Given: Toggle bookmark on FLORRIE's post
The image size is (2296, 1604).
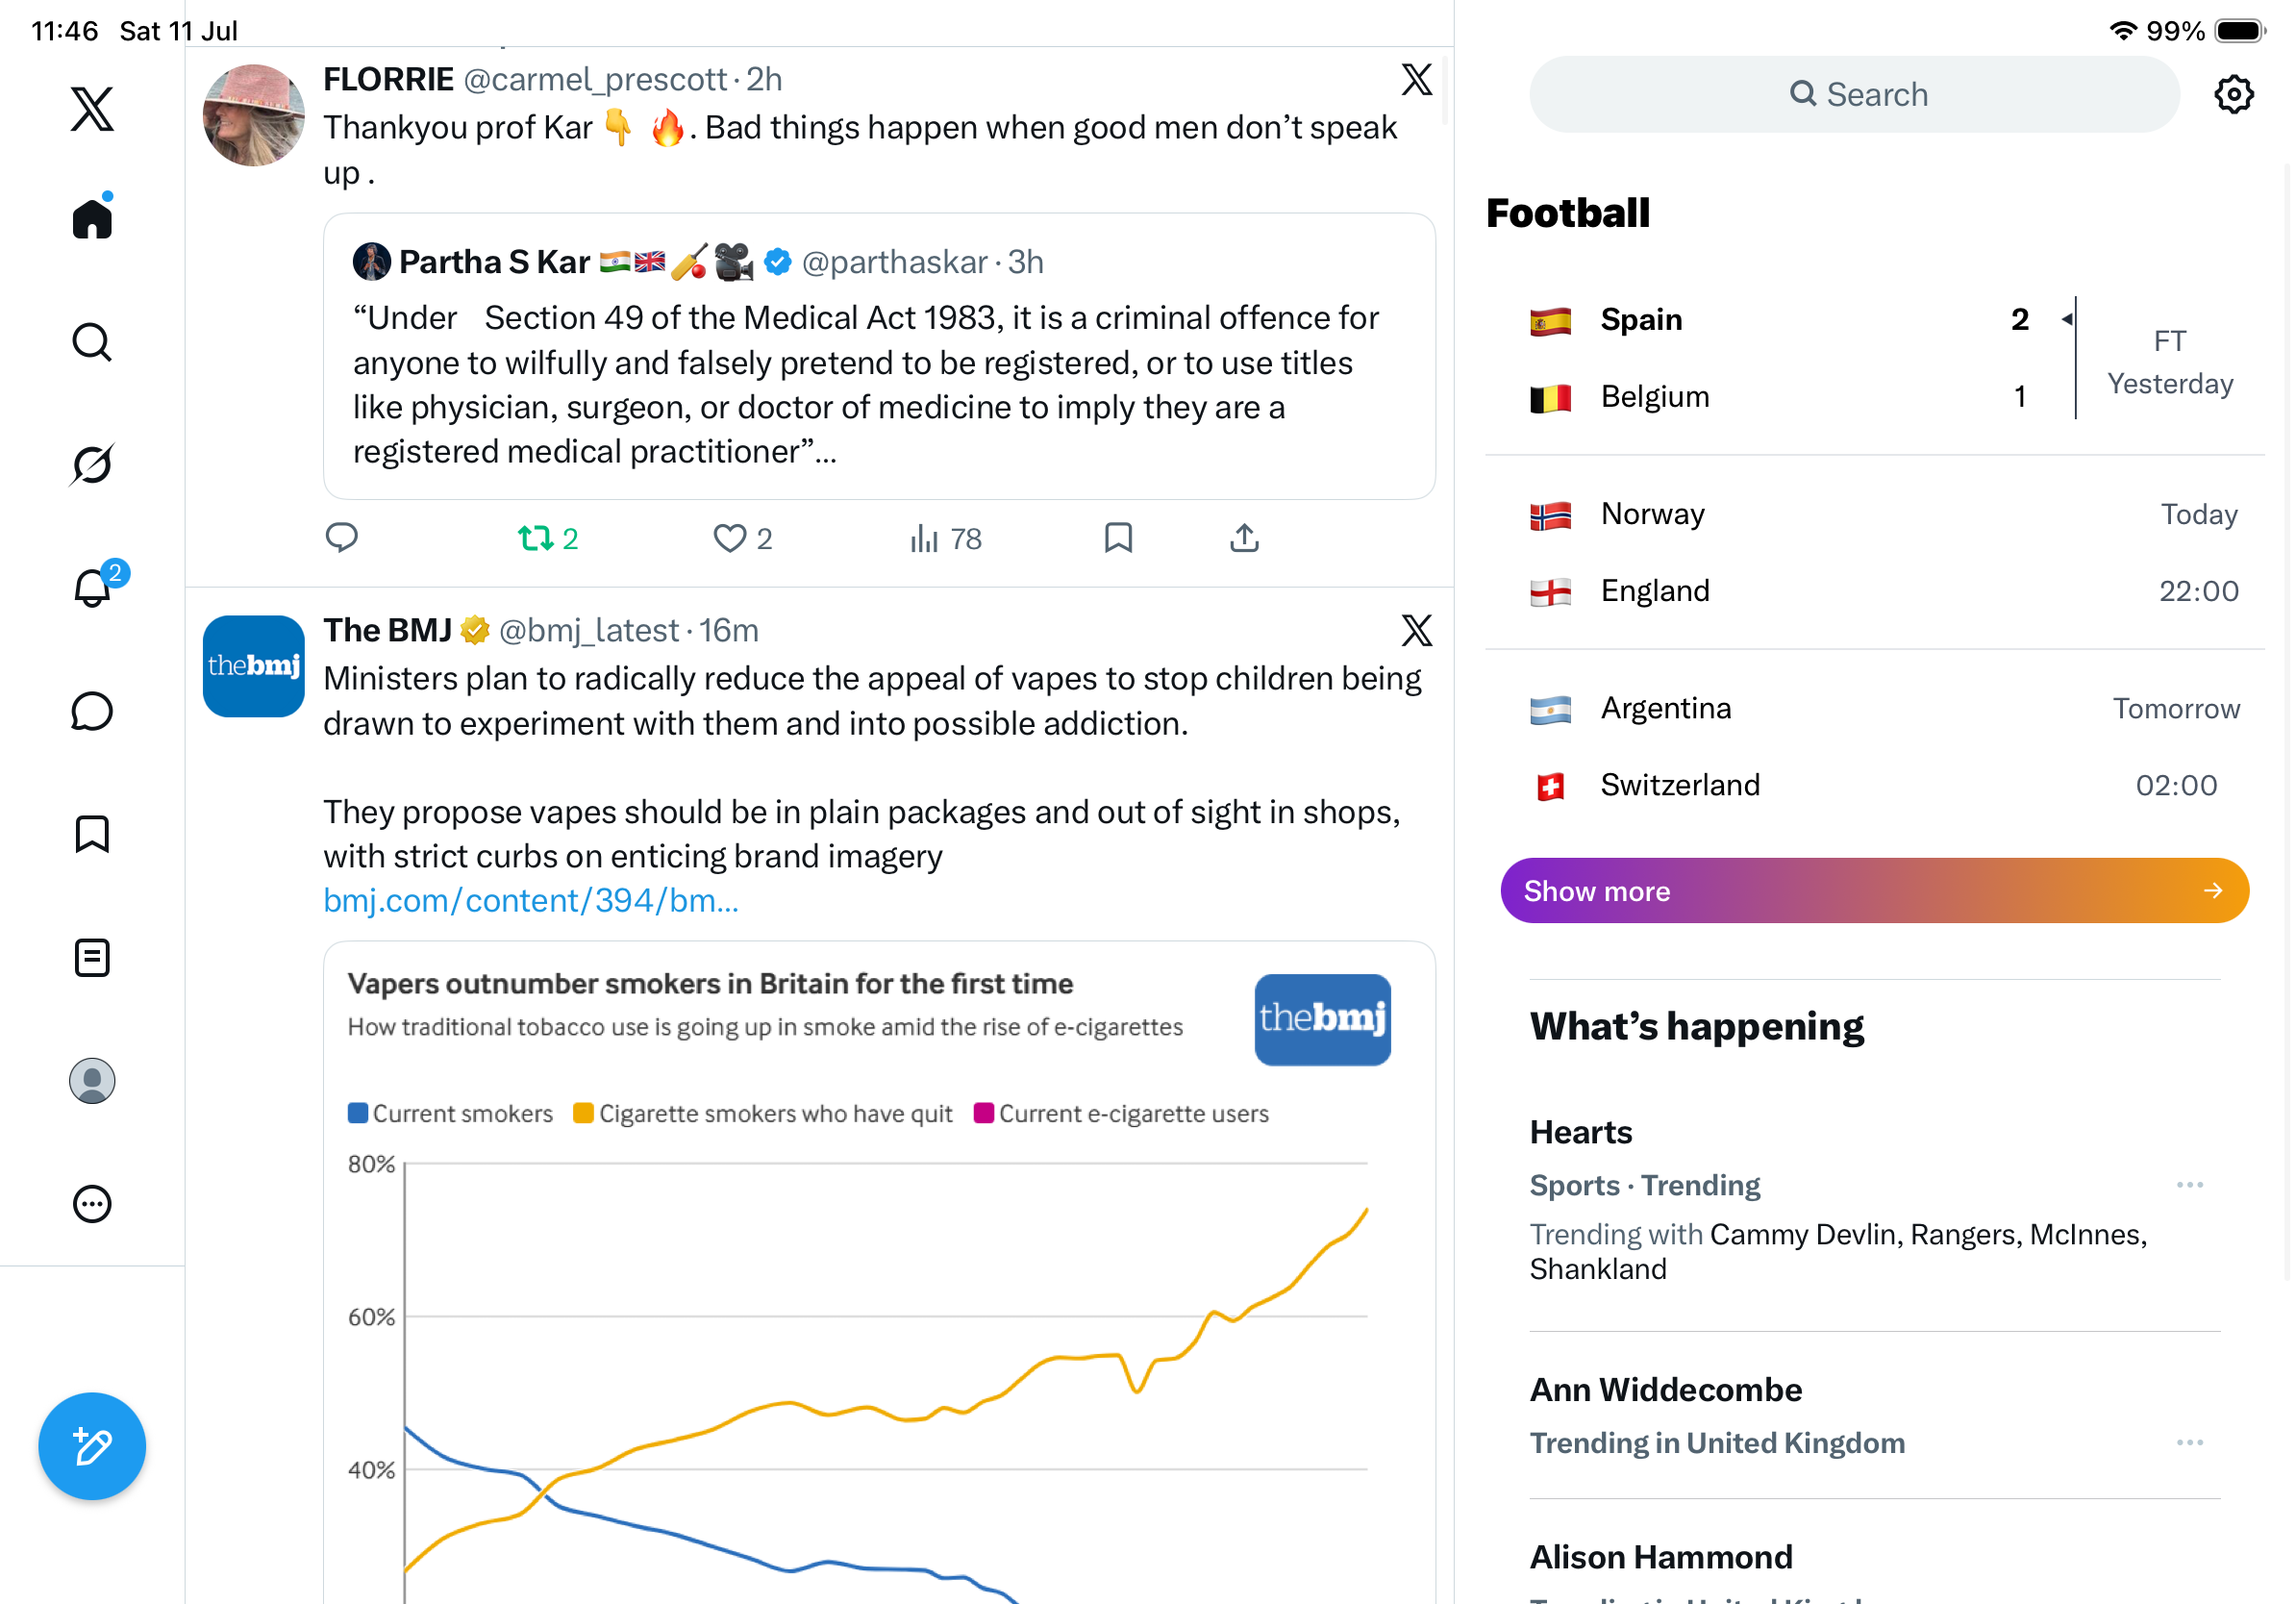Looking at the screenshot, I should (x=1118, y=538).
